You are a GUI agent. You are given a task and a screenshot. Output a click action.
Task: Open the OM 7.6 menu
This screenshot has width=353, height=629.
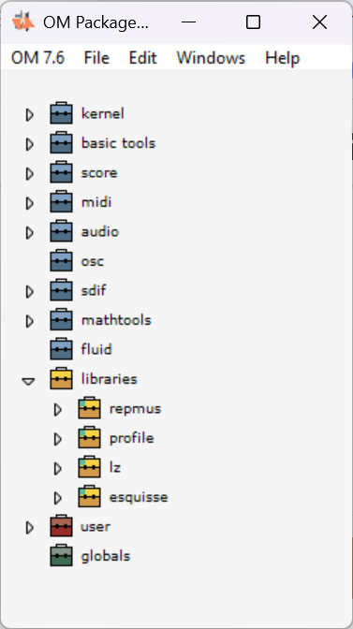pyautogui.click(x=37, y=58)
